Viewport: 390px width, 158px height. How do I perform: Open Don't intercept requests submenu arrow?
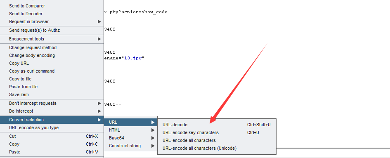pyautogui.click(x=99, y=103)
